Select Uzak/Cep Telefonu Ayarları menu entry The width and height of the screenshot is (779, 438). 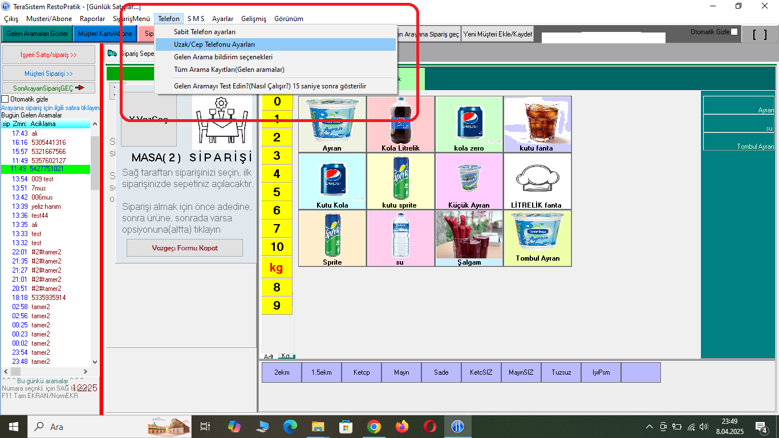click(275, 44)
